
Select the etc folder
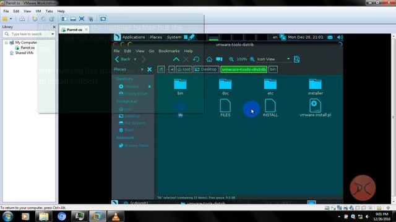tap(270, 87)
